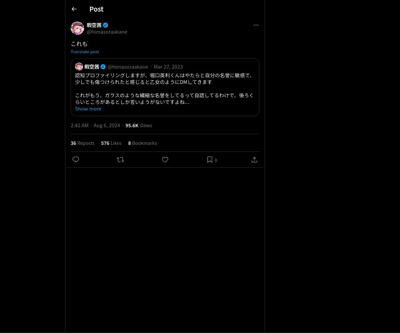400x333 pixels.
Task: Open the quoted post's Japanese text body
Action: pos(165,89)
